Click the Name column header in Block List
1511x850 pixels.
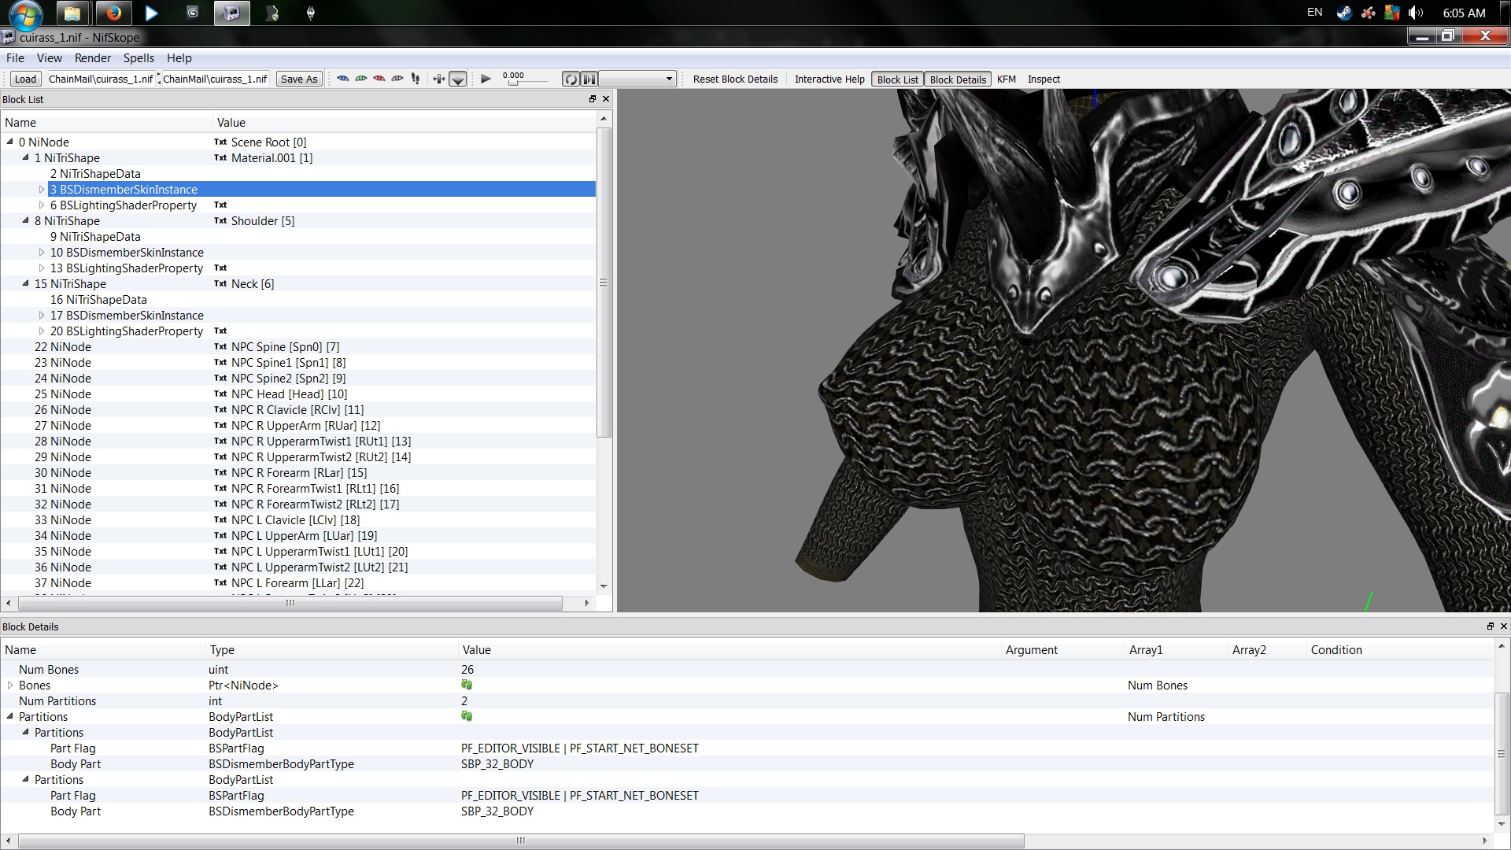[x=107, y=123]
